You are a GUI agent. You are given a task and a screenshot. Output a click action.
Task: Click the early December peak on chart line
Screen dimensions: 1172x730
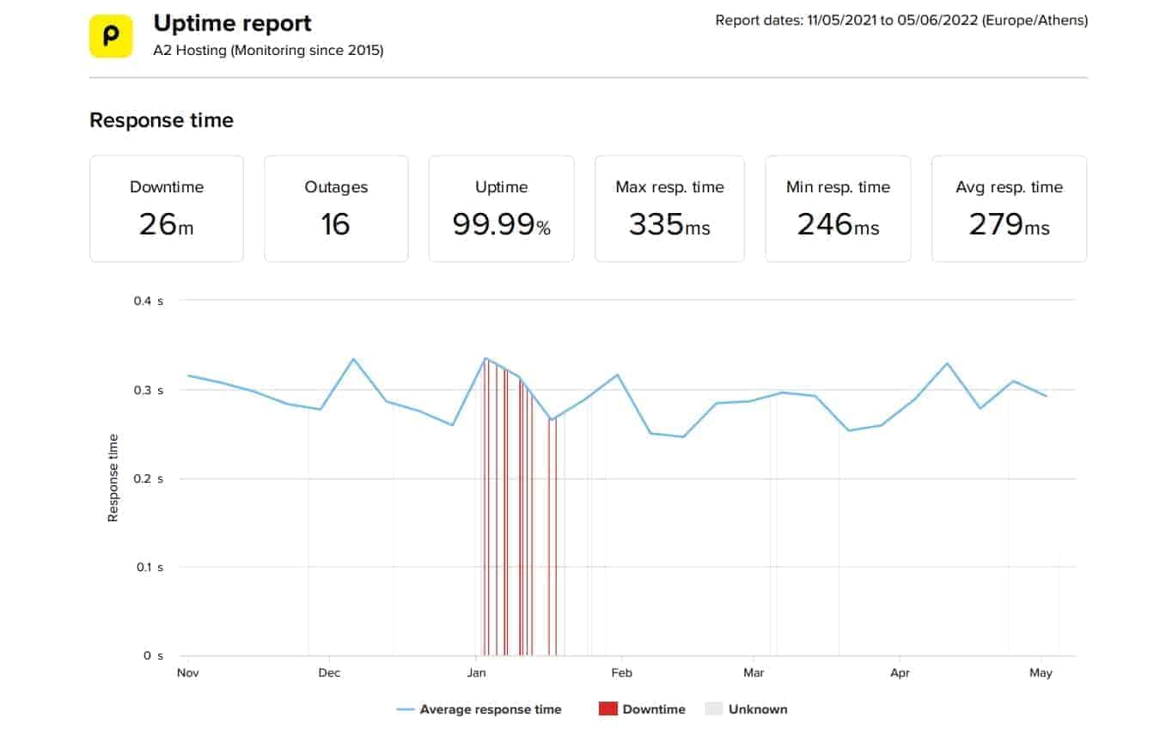pos(353,359)
